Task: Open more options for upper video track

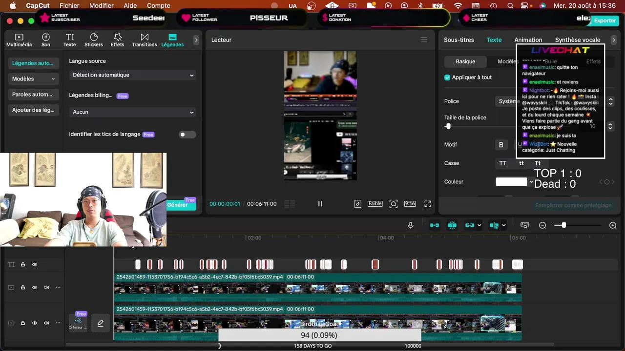Action: click(58, 288)
